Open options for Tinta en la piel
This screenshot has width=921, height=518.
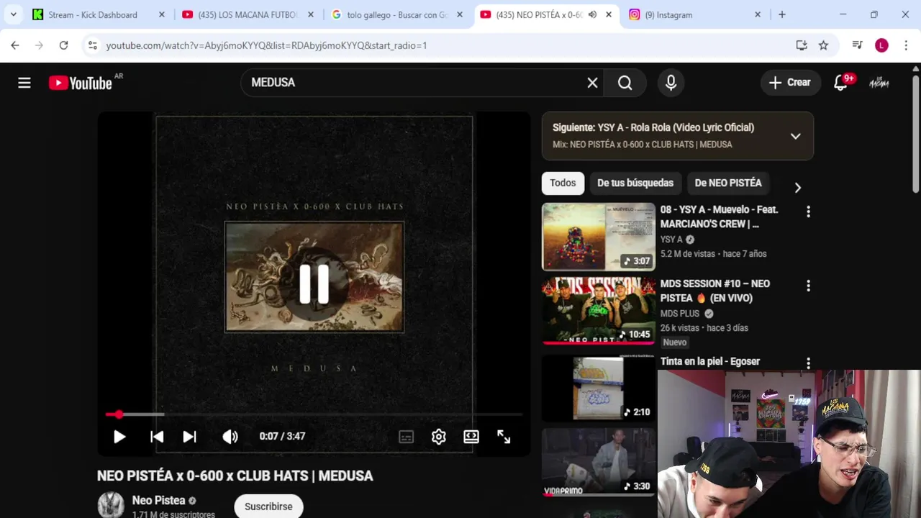(808, 363)
